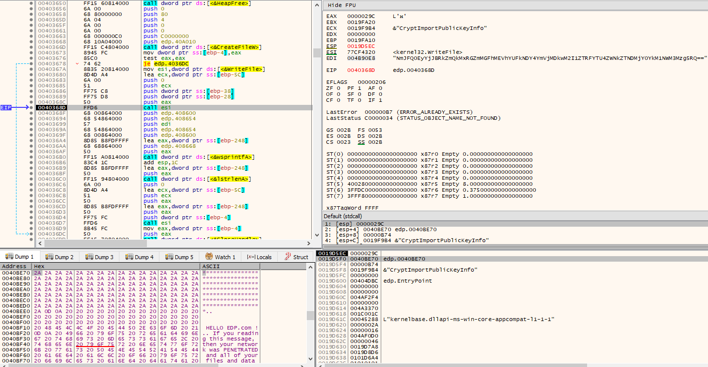Screen dimensions: 708x367
Task: Toggle breakpoint bullet at wsprintfA call 004036B0
Action: coord(31,157)
